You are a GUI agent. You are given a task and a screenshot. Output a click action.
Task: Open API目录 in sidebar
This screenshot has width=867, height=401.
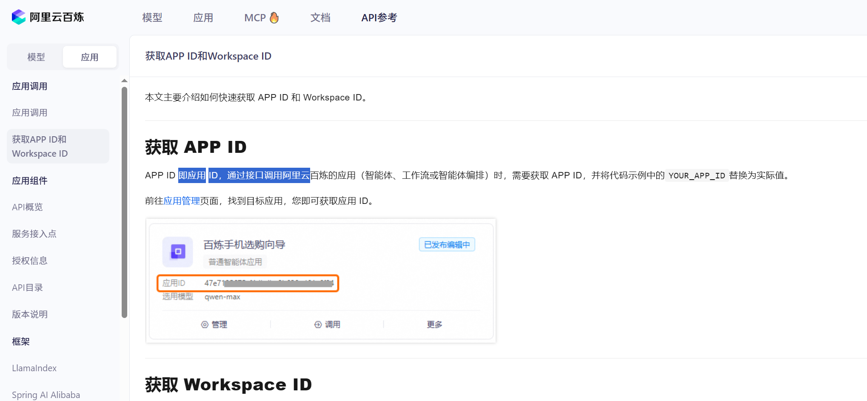pyautogui.click(x=28, y=288)
